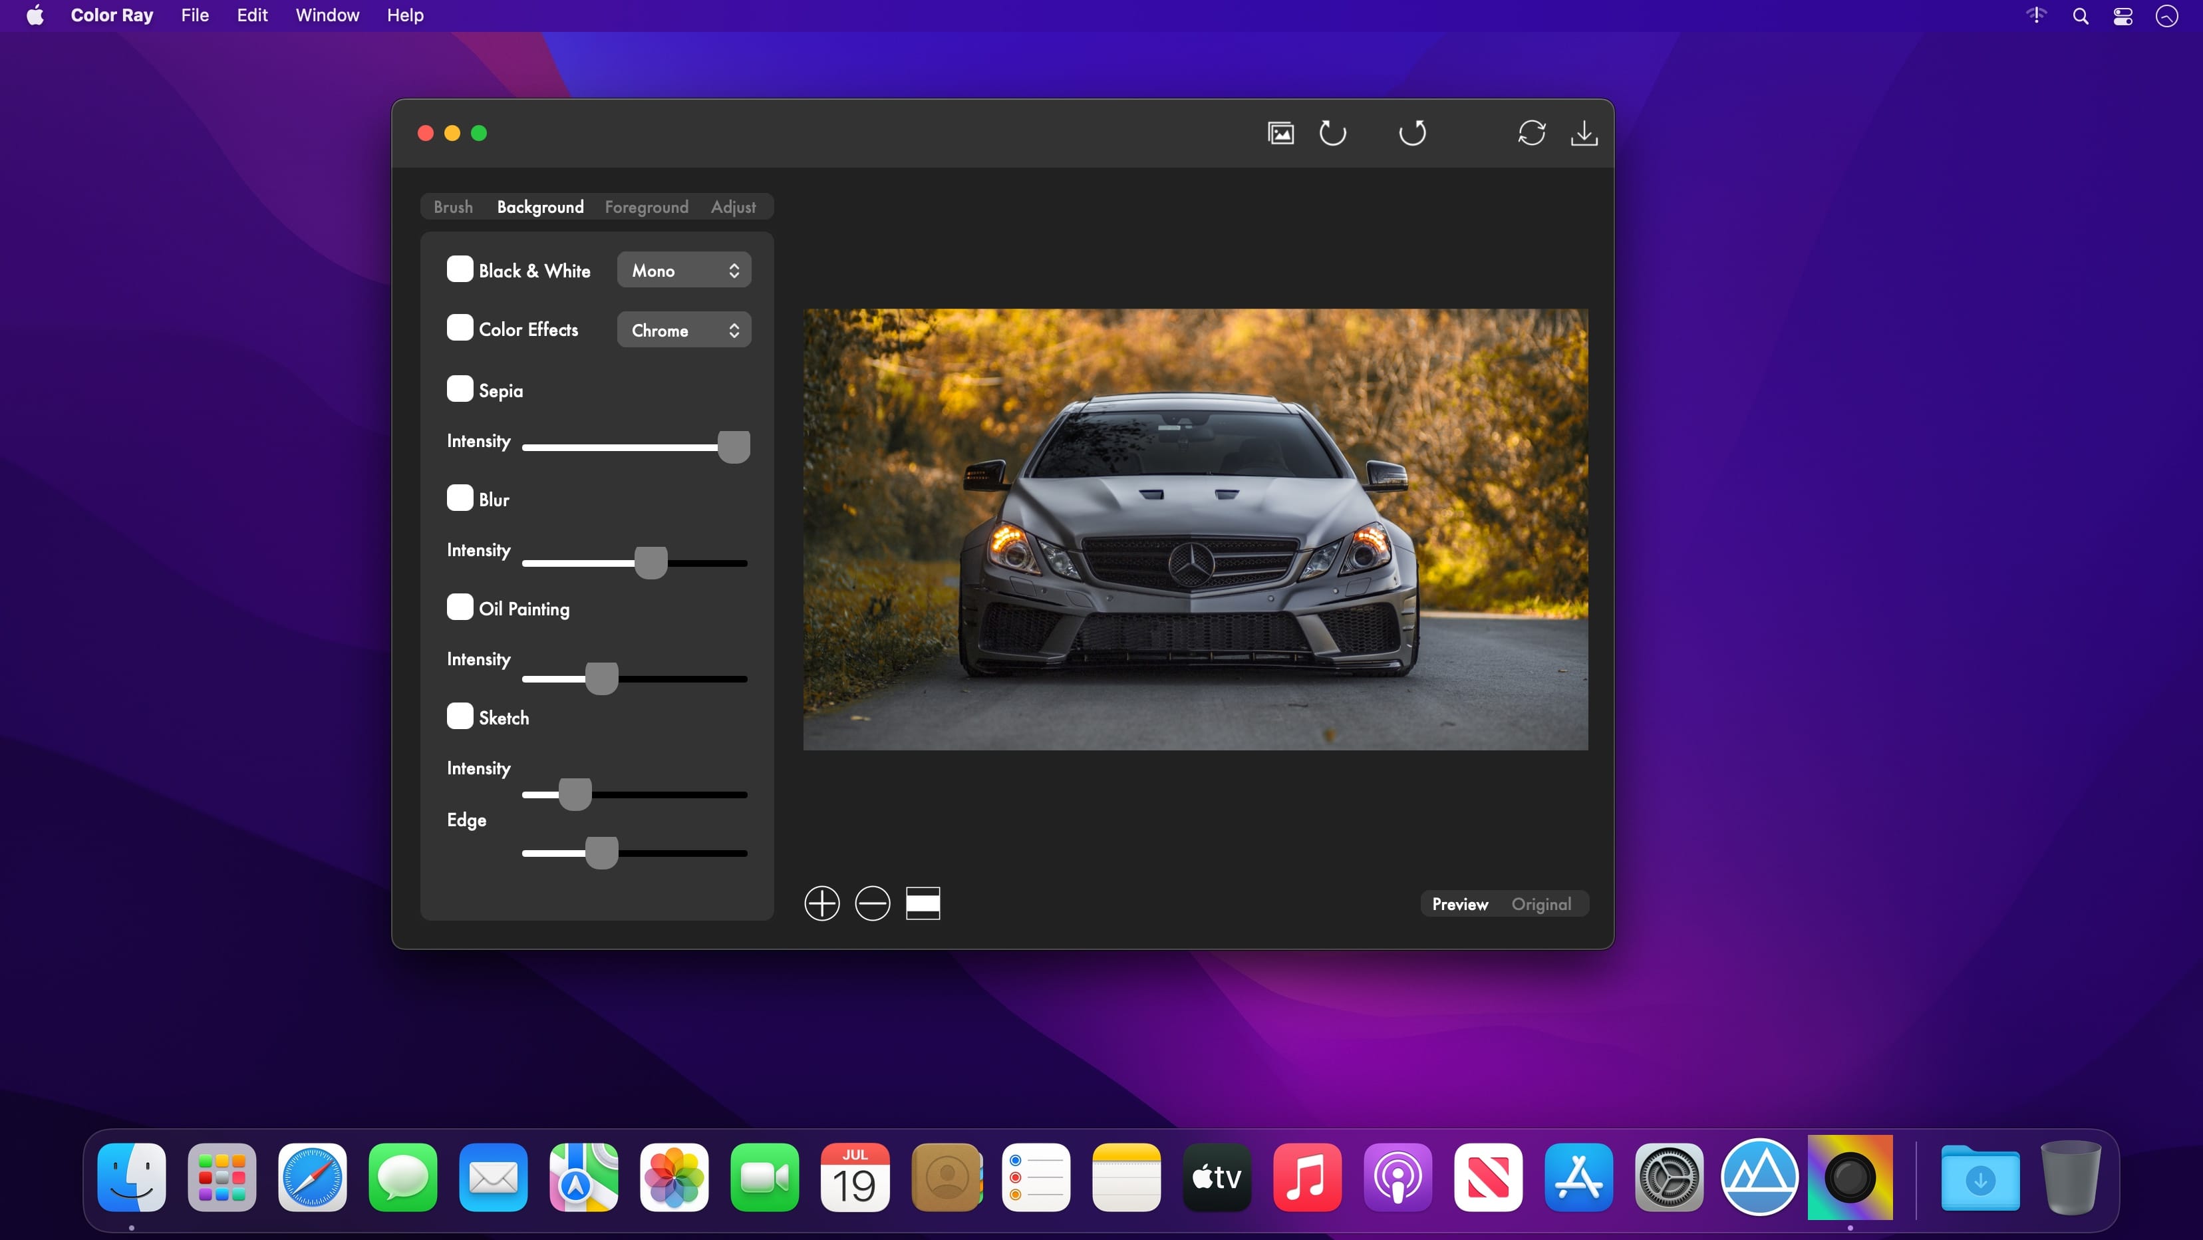Open FaceTime from the Dock
This screenshot has width=2203, height=1240.
(x=764, y=1177)
